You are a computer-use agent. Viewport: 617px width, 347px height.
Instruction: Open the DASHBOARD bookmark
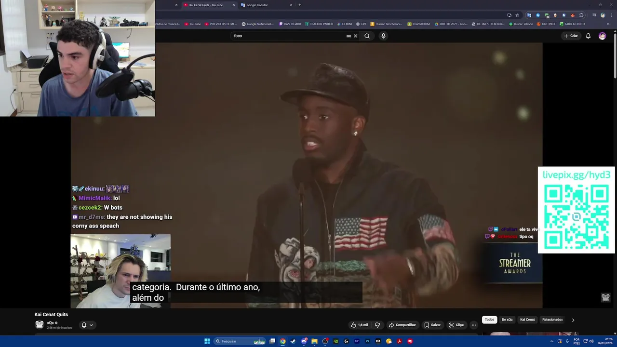(x=290, y=24)
